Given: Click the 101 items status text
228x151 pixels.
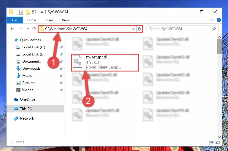Looking at the screenshot, I should coord(17,142).
